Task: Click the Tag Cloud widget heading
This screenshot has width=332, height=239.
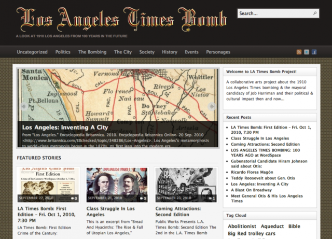Action: click(236, 215)
